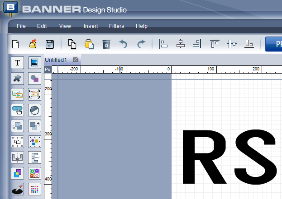This screenshot has width=282, height=199.
Task: Open the Edit menu
Action: coord(42,26)
